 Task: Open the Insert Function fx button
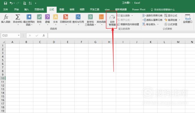pyautogui.click(x=6, y=19)
